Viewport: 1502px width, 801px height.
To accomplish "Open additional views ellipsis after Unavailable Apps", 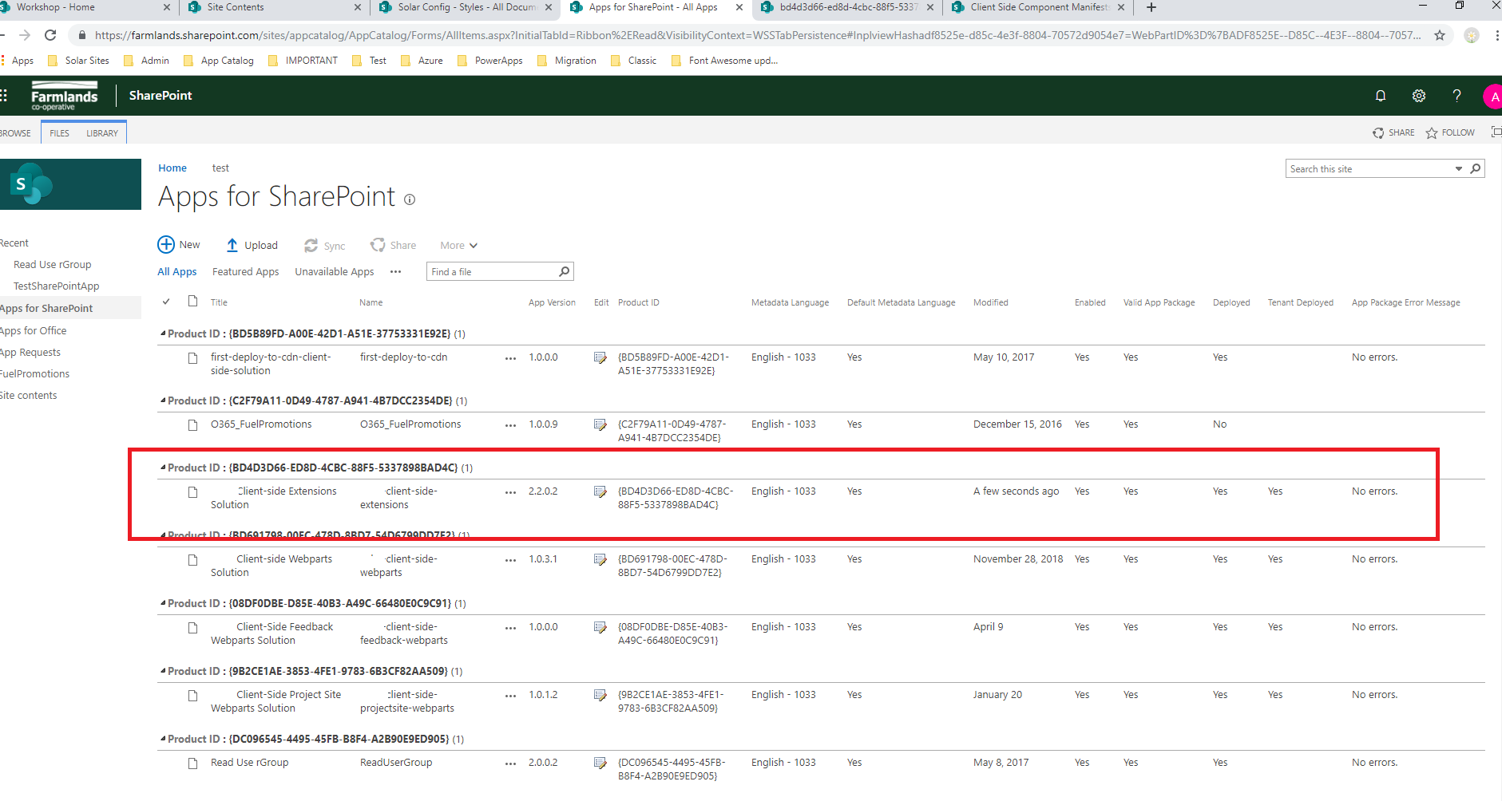I will pos(395,271).
